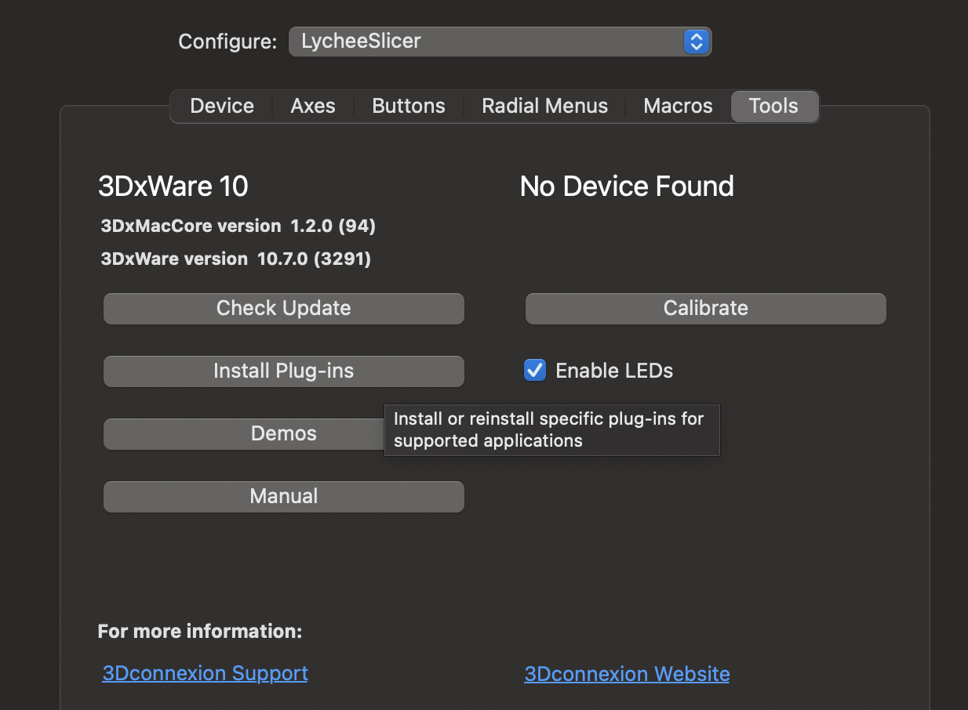This screenshot has height=710, width=968.
Task: Click the No Device Found status text
Action: tap(626, 187)
